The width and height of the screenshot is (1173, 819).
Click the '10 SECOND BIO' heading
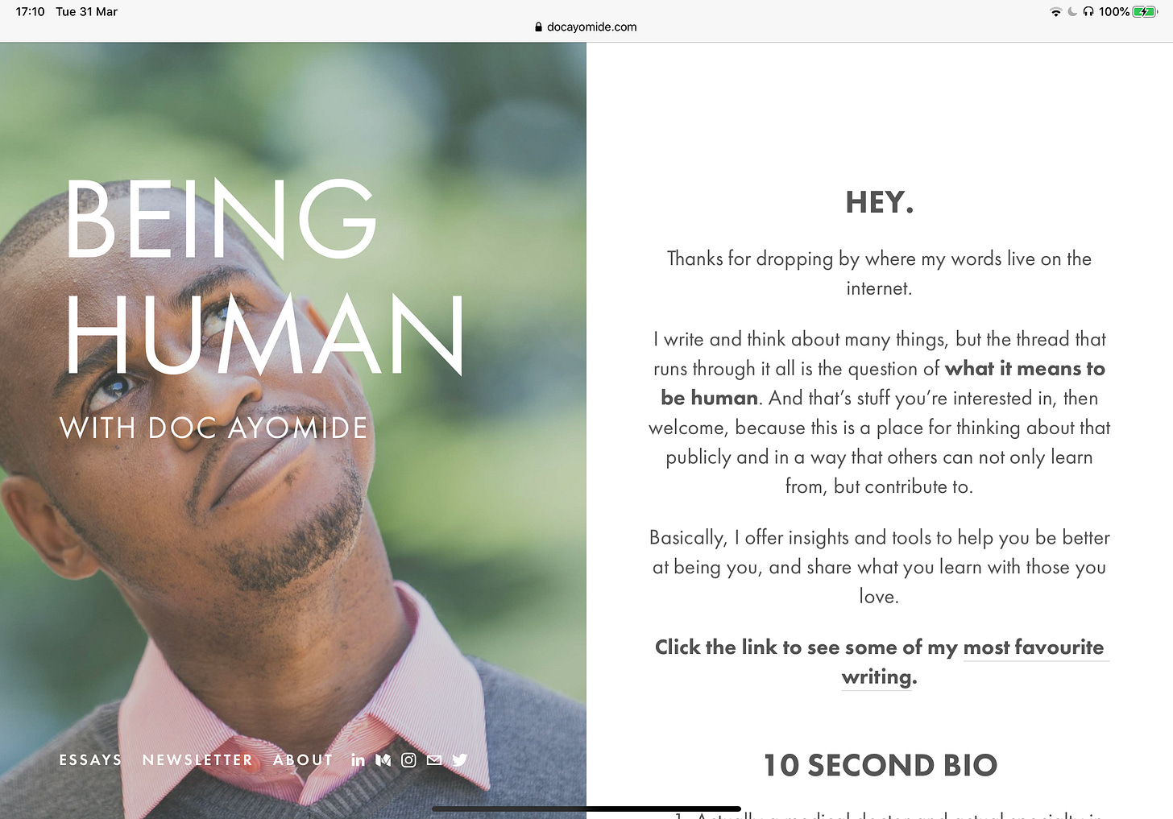(880, 766)
